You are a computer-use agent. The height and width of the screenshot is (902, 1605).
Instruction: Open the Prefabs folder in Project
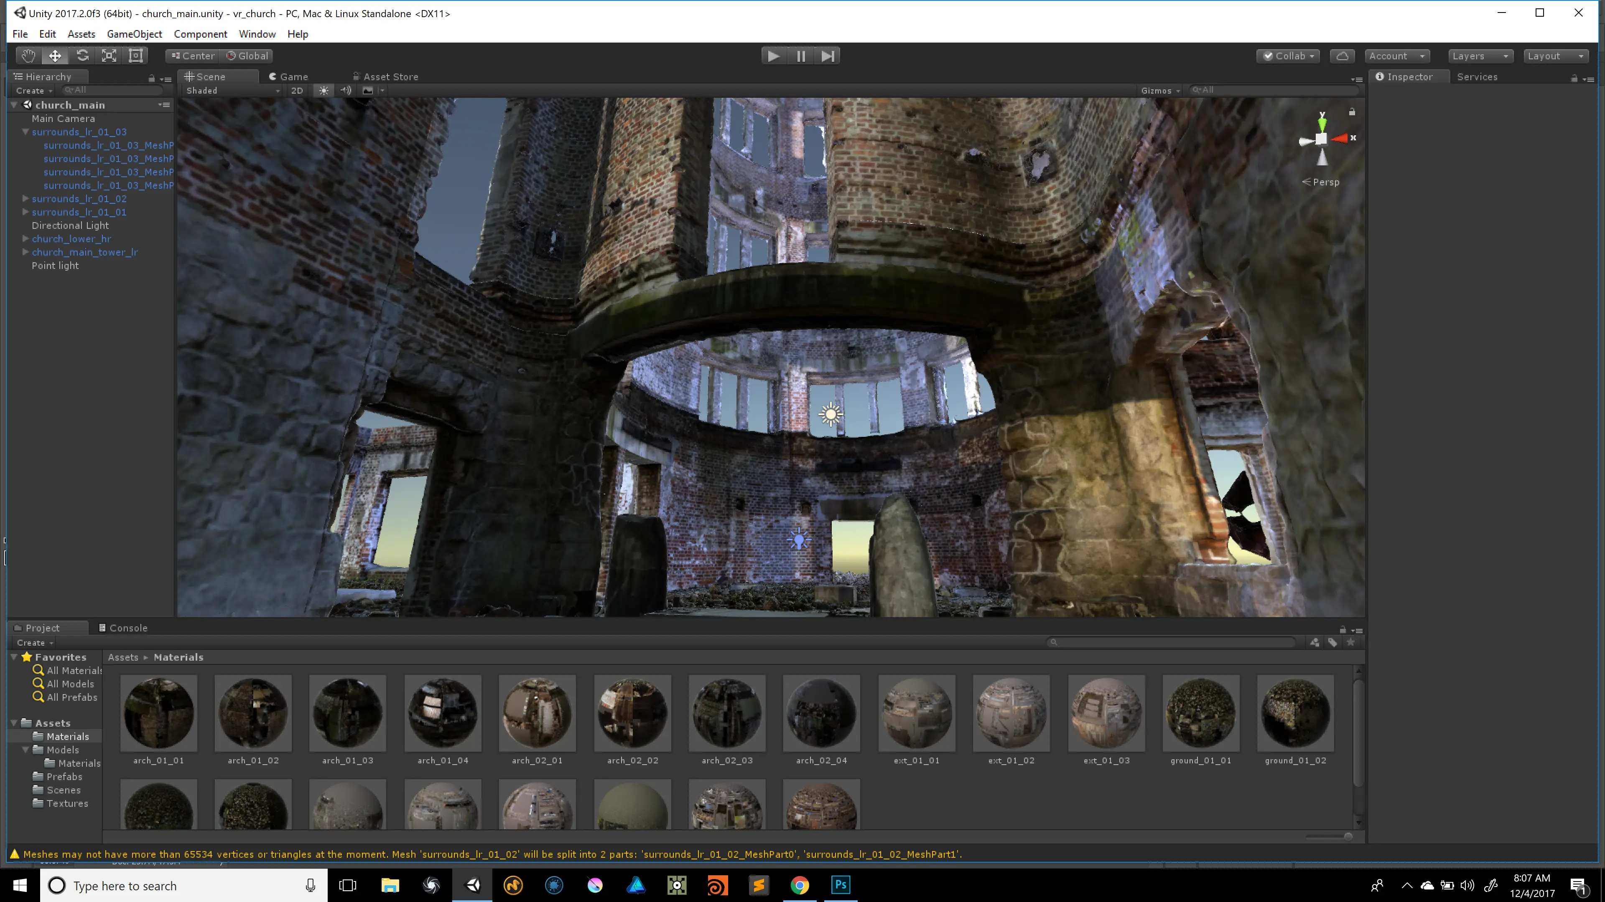(64, 777)
